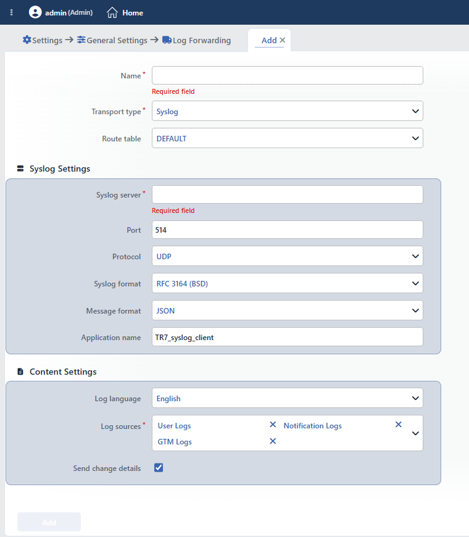Click the Content Settings heading

63,372
